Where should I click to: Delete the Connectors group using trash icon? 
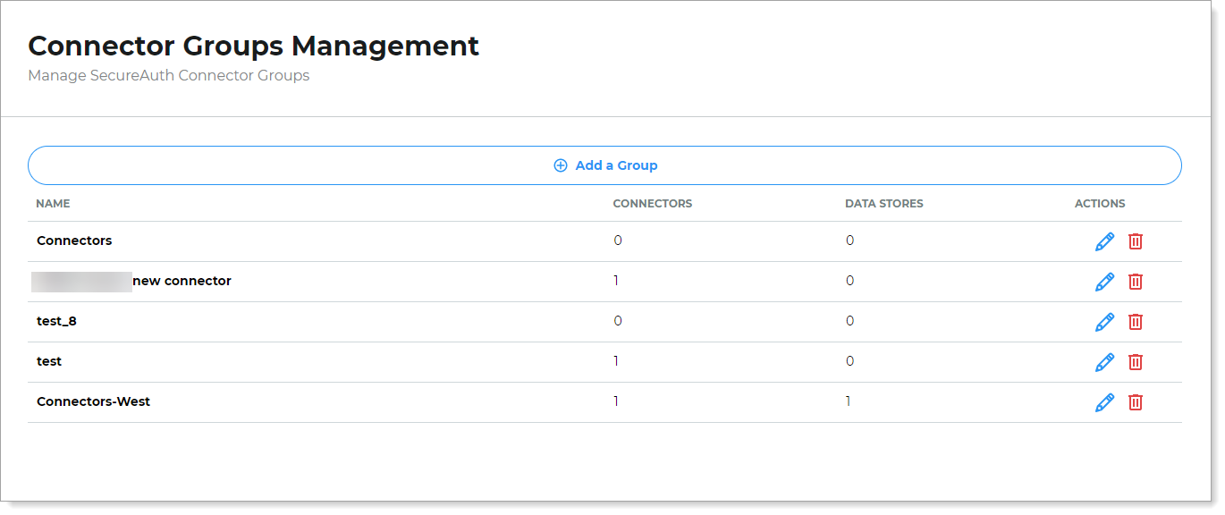pos(1135,241)
